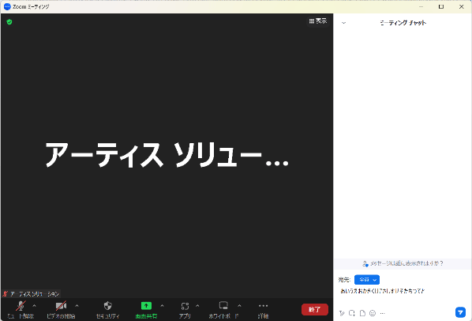The height and width of the screenshot is (321, 472).
Task: Open the Whiteboard icon
Action: coord(223,310)
